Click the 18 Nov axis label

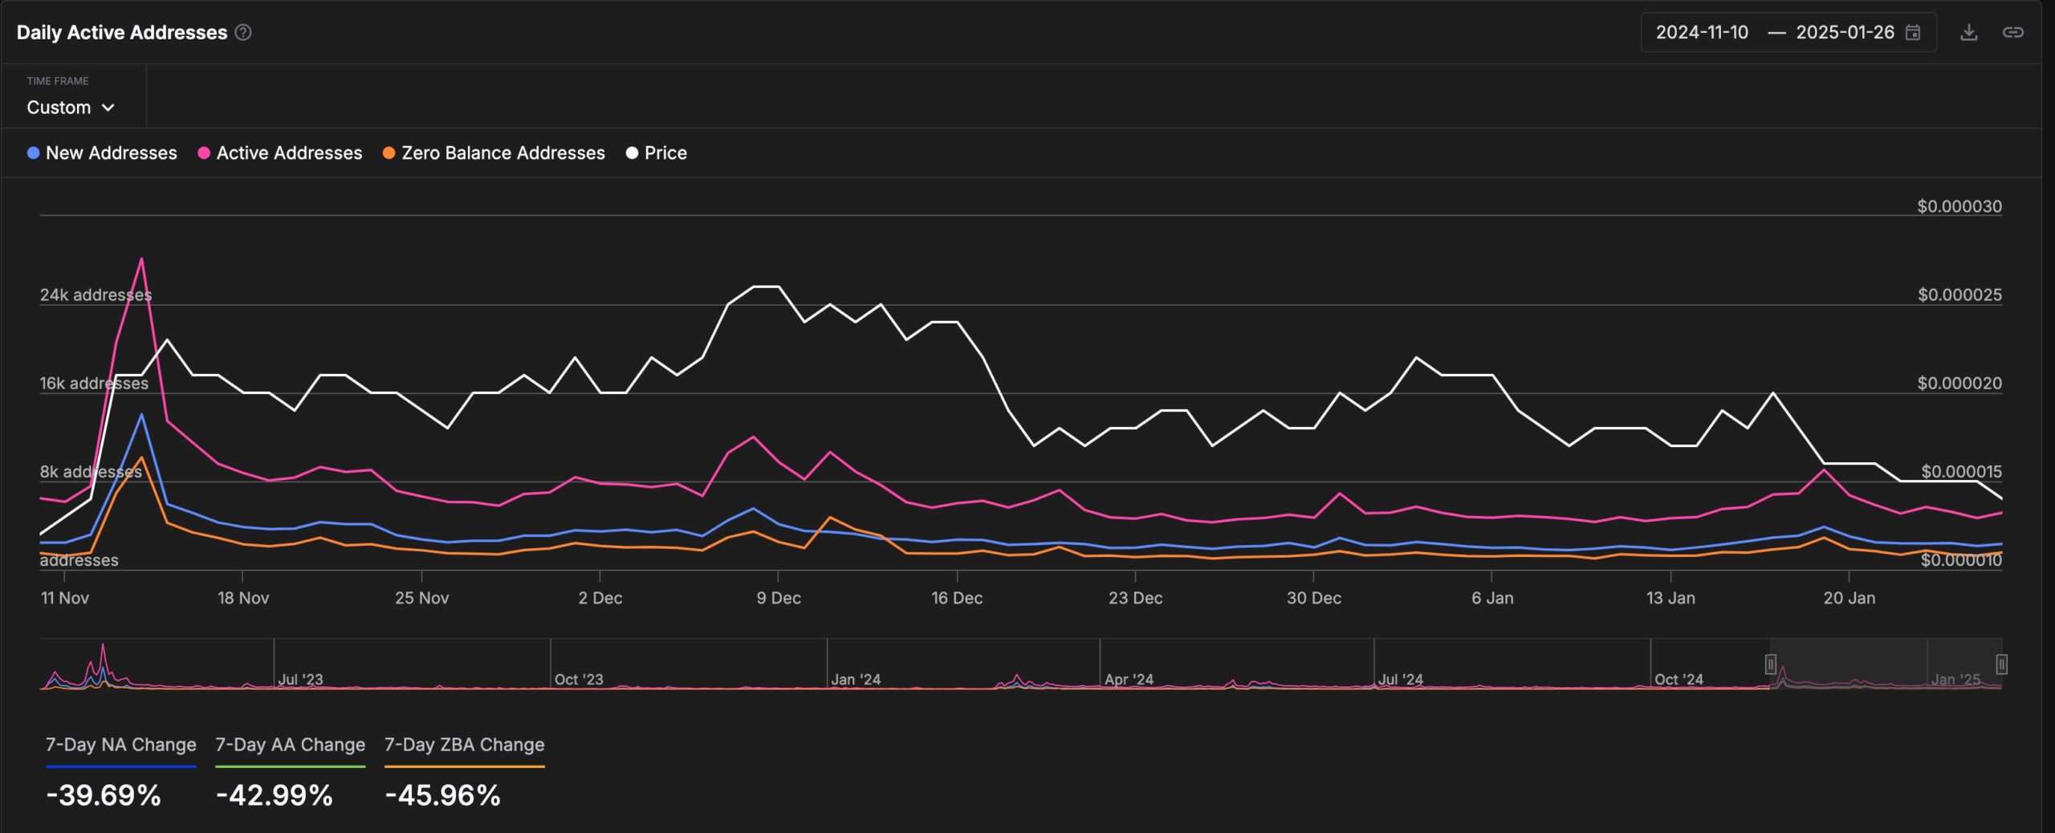pos(243,598)
